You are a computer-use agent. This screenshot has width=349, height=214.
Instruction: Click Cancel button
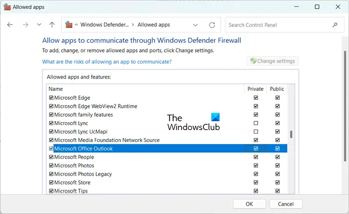click(286, 204)
